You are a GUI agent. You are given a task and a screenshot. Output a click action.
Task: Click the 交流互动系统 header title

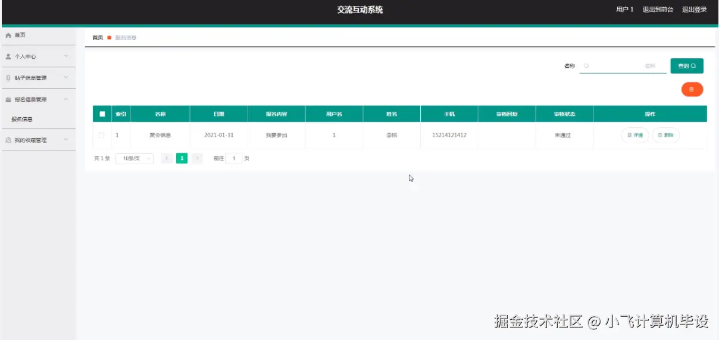360,10
